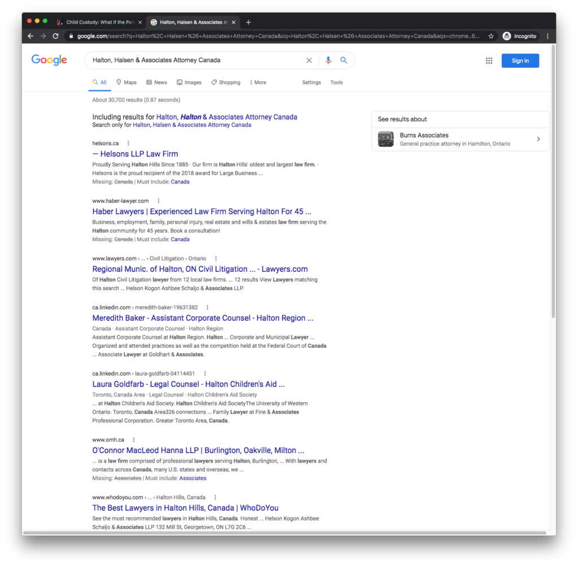Screen dimensions: 578x567
Task: Click the Google logo
Action: [x=49, y=60]
